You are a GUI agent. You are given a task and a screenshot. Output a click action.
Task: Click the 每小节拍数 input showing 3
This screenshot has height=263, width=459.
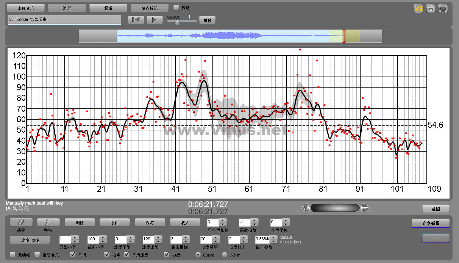[x=213, y=222]
